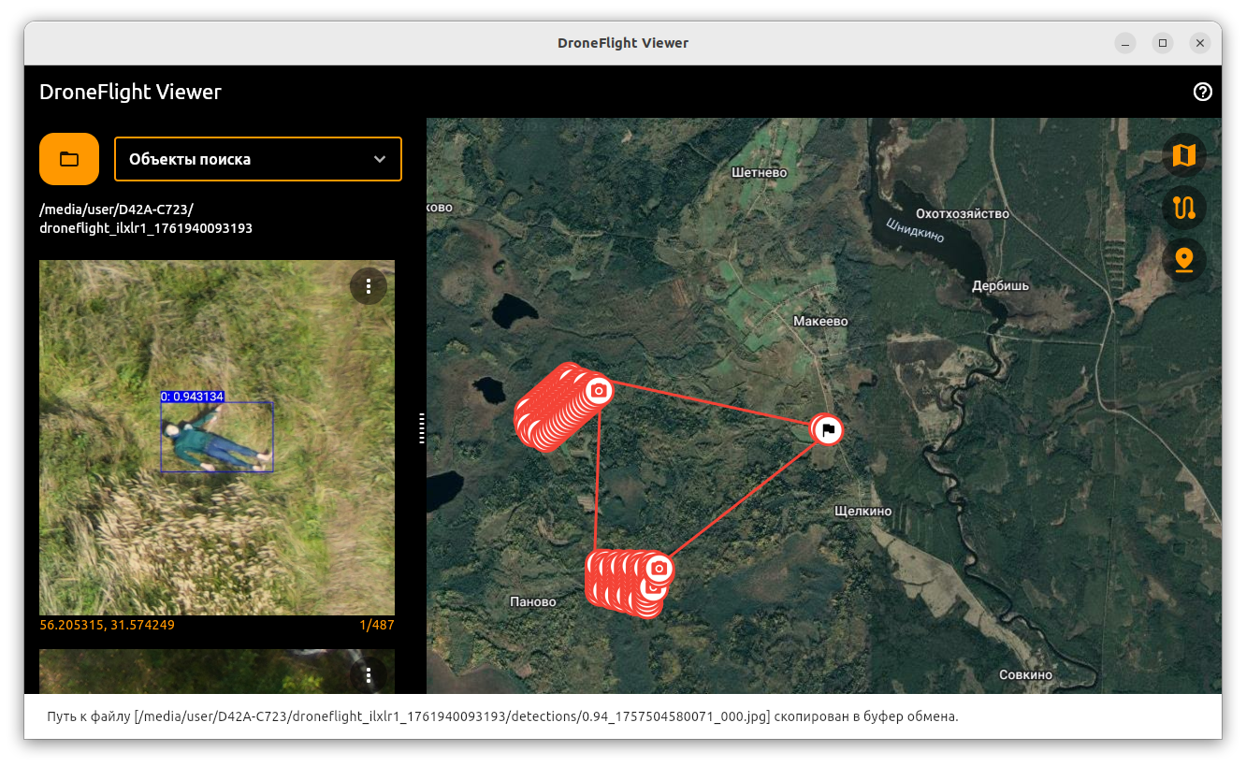Click the dropdown chevron arrow
Viewport: 1246px width, 766px height.
(380, 159)
